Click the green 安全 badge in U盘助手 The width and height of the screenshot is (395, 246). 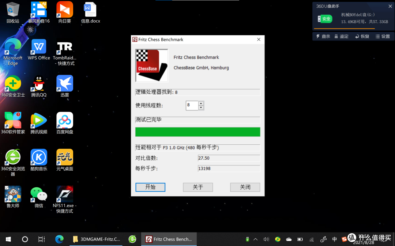point(325,19)
